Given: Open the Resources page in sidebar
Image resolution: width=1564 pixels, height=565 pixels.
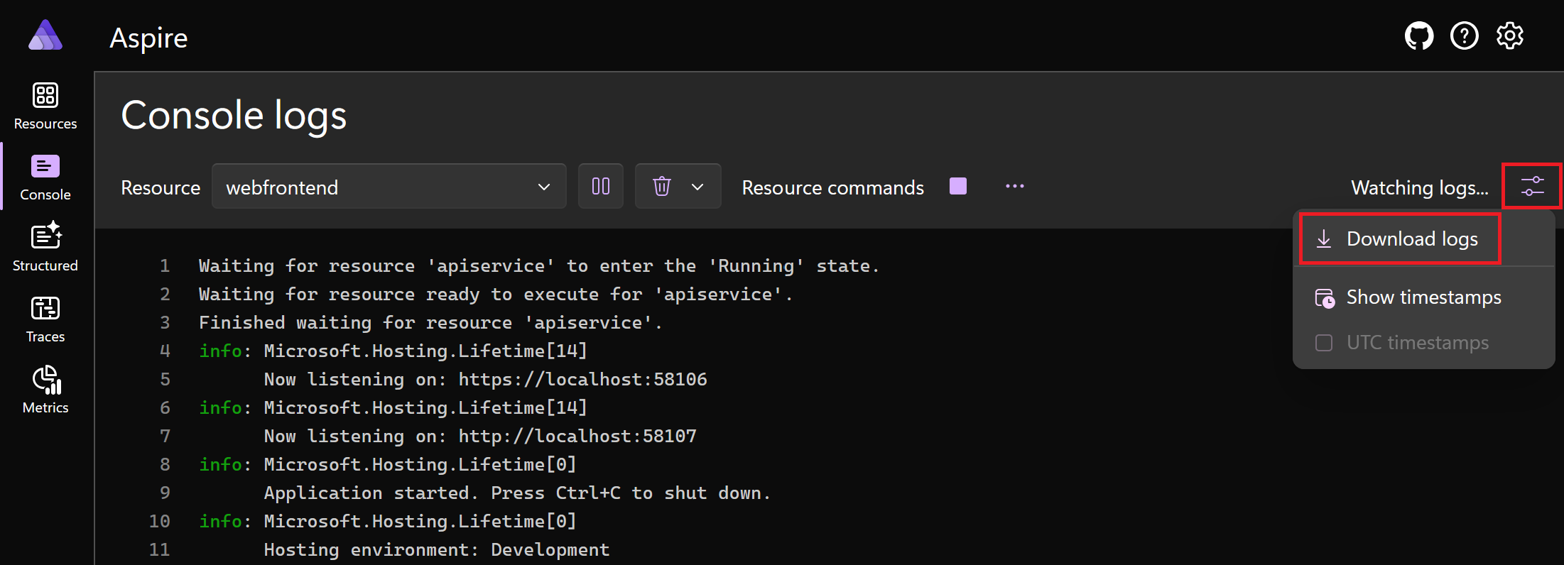Looking at the screenshot, I should [45, 106].
